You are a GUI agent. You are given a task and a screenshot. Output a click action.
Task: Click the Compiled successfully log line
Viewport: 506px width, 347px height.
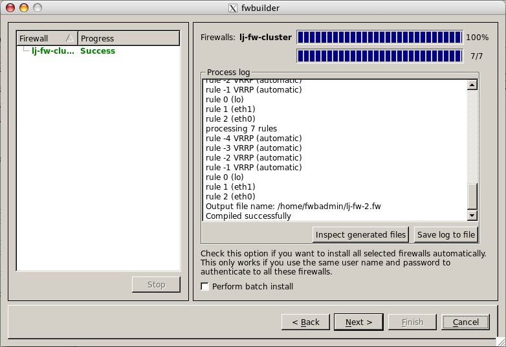tap(248, 216)
